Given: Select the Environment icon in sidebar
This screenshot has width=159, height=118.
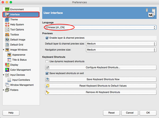Looking at the screenshot, I should pos(7,9).
